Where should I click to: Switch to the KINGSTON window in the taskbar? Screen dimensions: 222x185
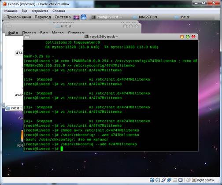tap(145, 17)
